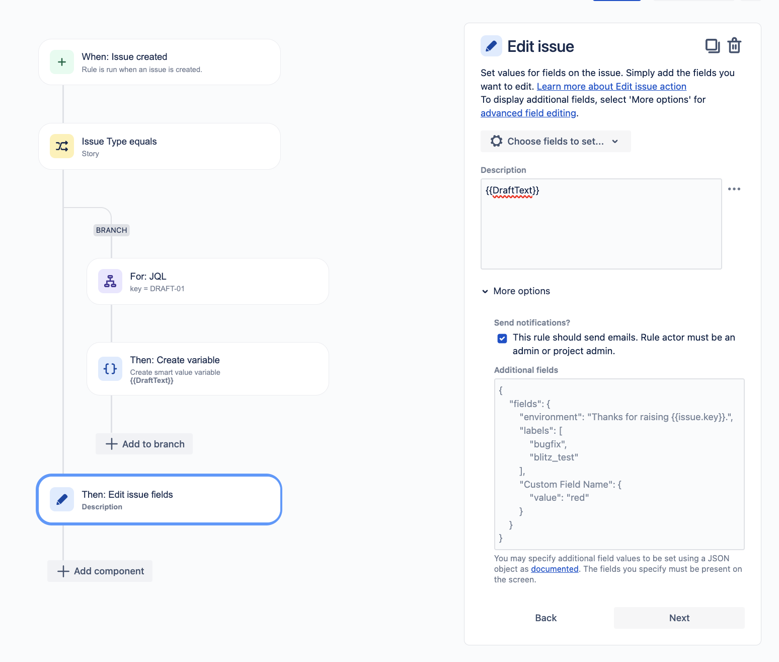Duplicate the Edit issue component
The image size is (779, 662).
[713, 46]
